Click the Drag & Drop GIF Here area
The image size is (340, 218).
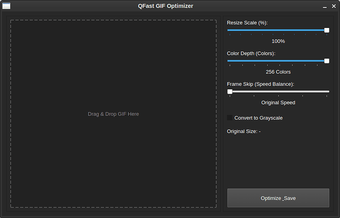tap(113, 114)
